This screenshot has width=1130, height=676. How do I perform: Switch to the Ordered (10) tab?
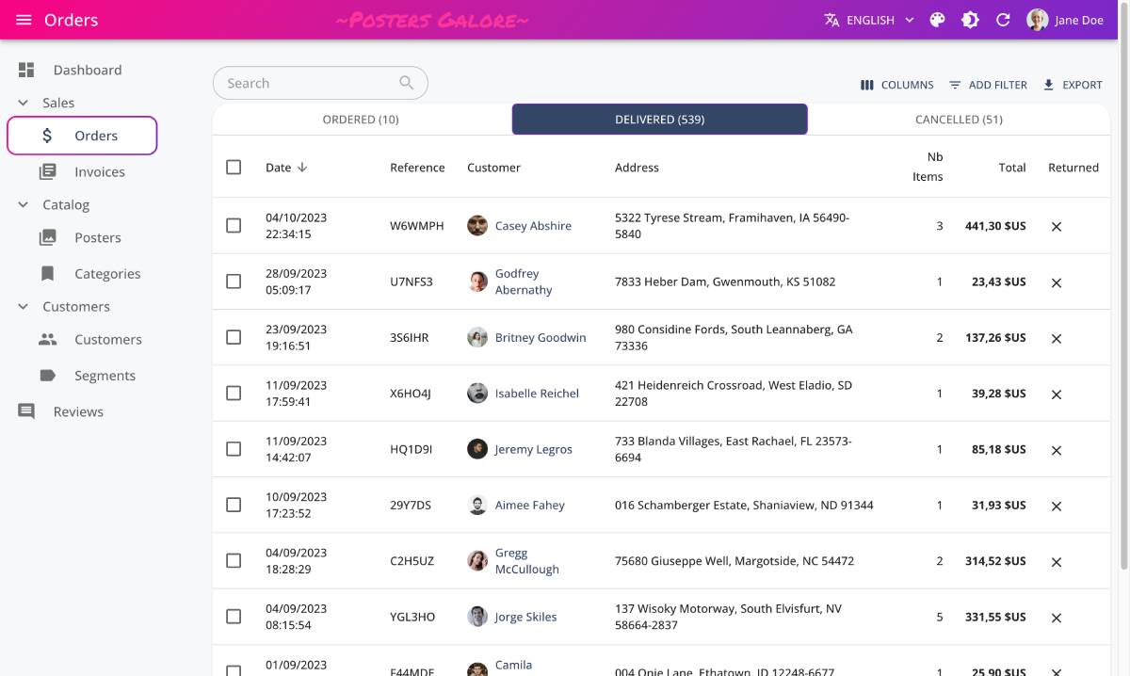click(361, 120)
